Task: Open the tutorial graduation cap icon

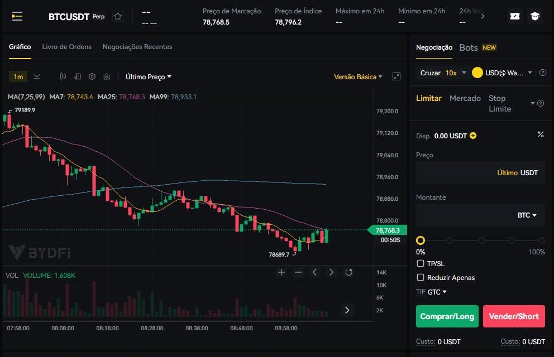Action: pos(535,16)
